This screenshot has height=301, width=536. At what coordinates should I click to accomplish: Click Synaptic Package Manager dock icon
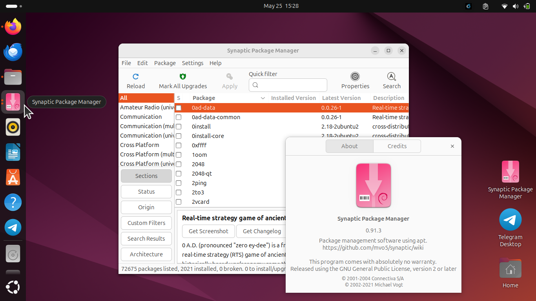tap(13, 102)
